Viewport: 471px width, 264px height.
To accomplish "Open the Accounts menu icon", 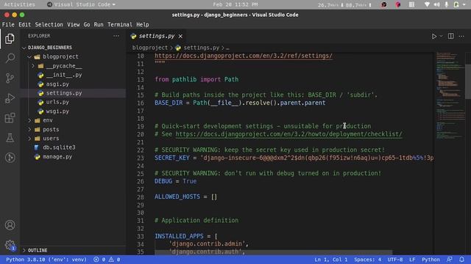I will pyautogui.click(x=10, y=225).
